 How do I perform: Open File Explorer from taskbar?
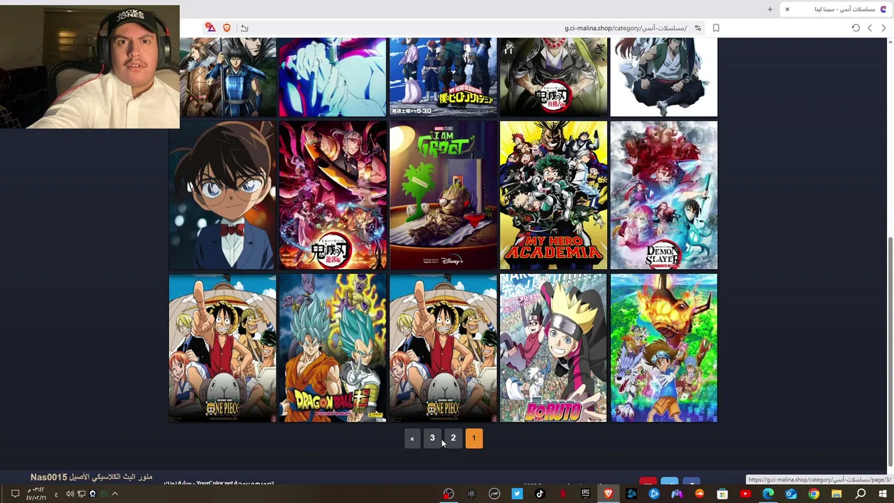(x=837, y=494)
